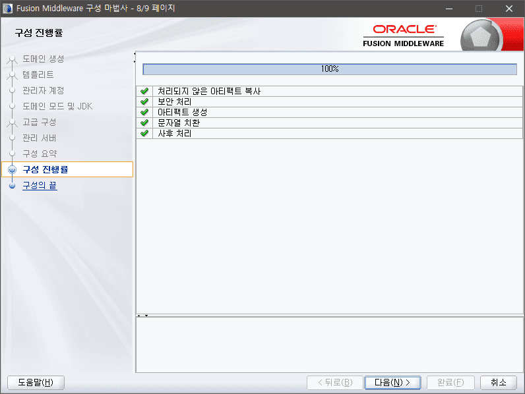Select 도메인 모드 및 JDK step
Image resolution: width=525 pixels, height=394 pixels.
coord(57,106)
